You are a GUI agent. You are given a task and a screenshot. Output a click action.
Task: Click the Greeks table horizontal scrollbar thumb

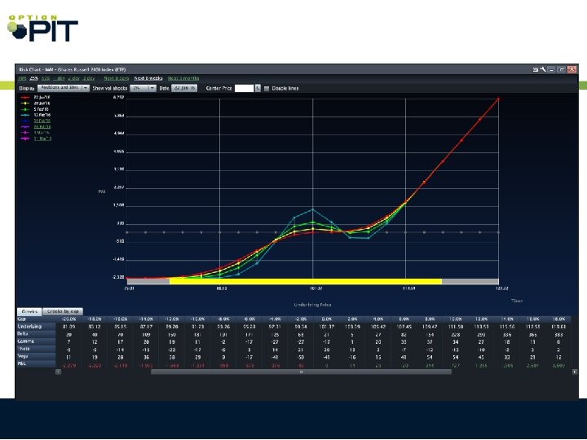pos(301,372)
